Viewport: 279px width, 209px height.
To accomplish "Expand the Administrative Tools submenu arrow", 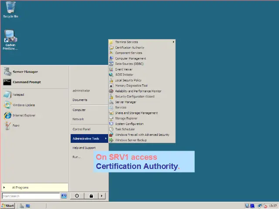I will (x=105, y=138).
